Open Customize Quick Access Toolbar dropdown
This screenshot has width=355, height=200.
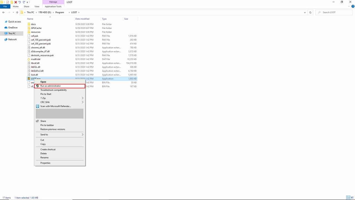coord(27,2)
